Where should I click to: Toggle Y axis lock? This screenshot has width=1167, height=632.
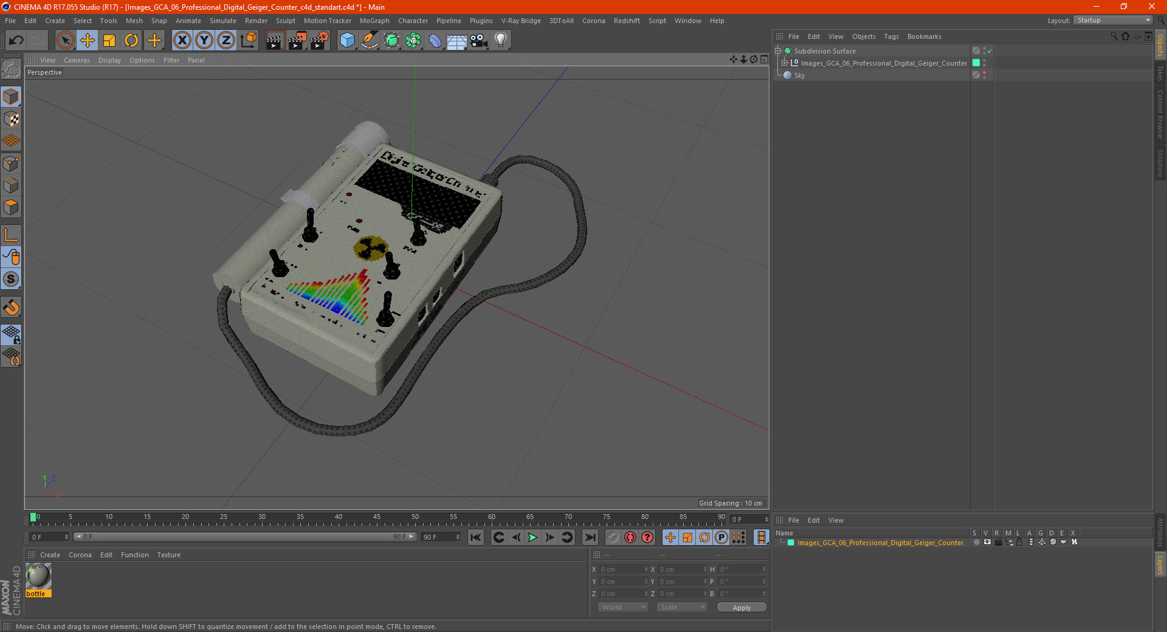pos(204,41)
